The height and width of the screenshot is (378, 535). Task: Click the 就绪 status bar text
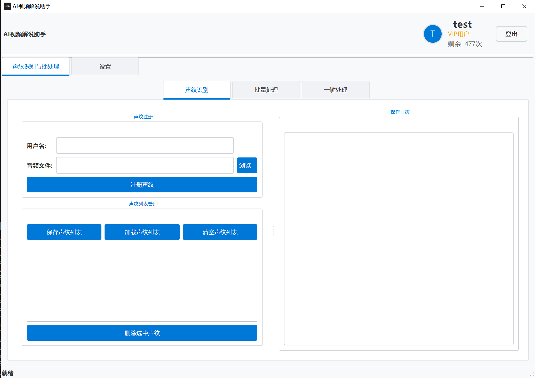8,373
